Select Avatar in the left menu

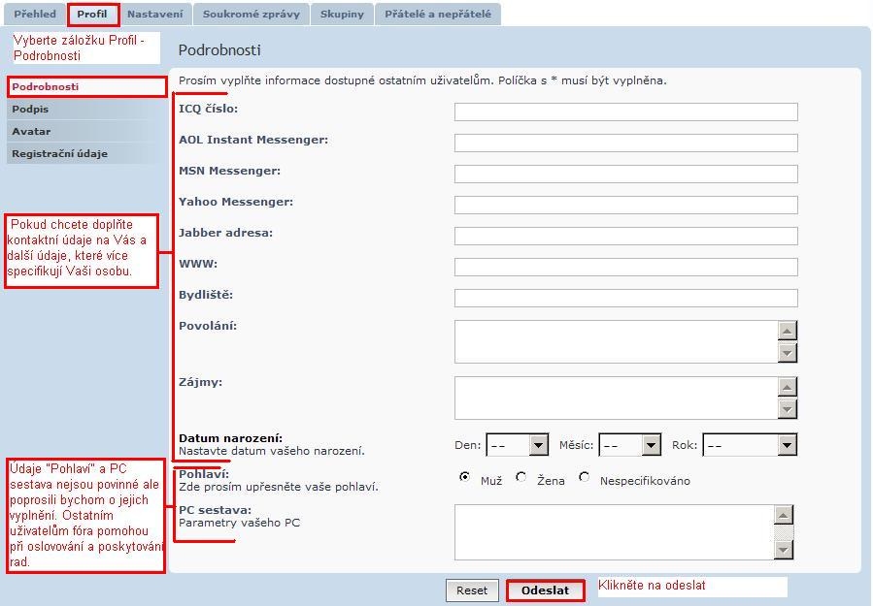pyautogui.click(x=31, y=132)
